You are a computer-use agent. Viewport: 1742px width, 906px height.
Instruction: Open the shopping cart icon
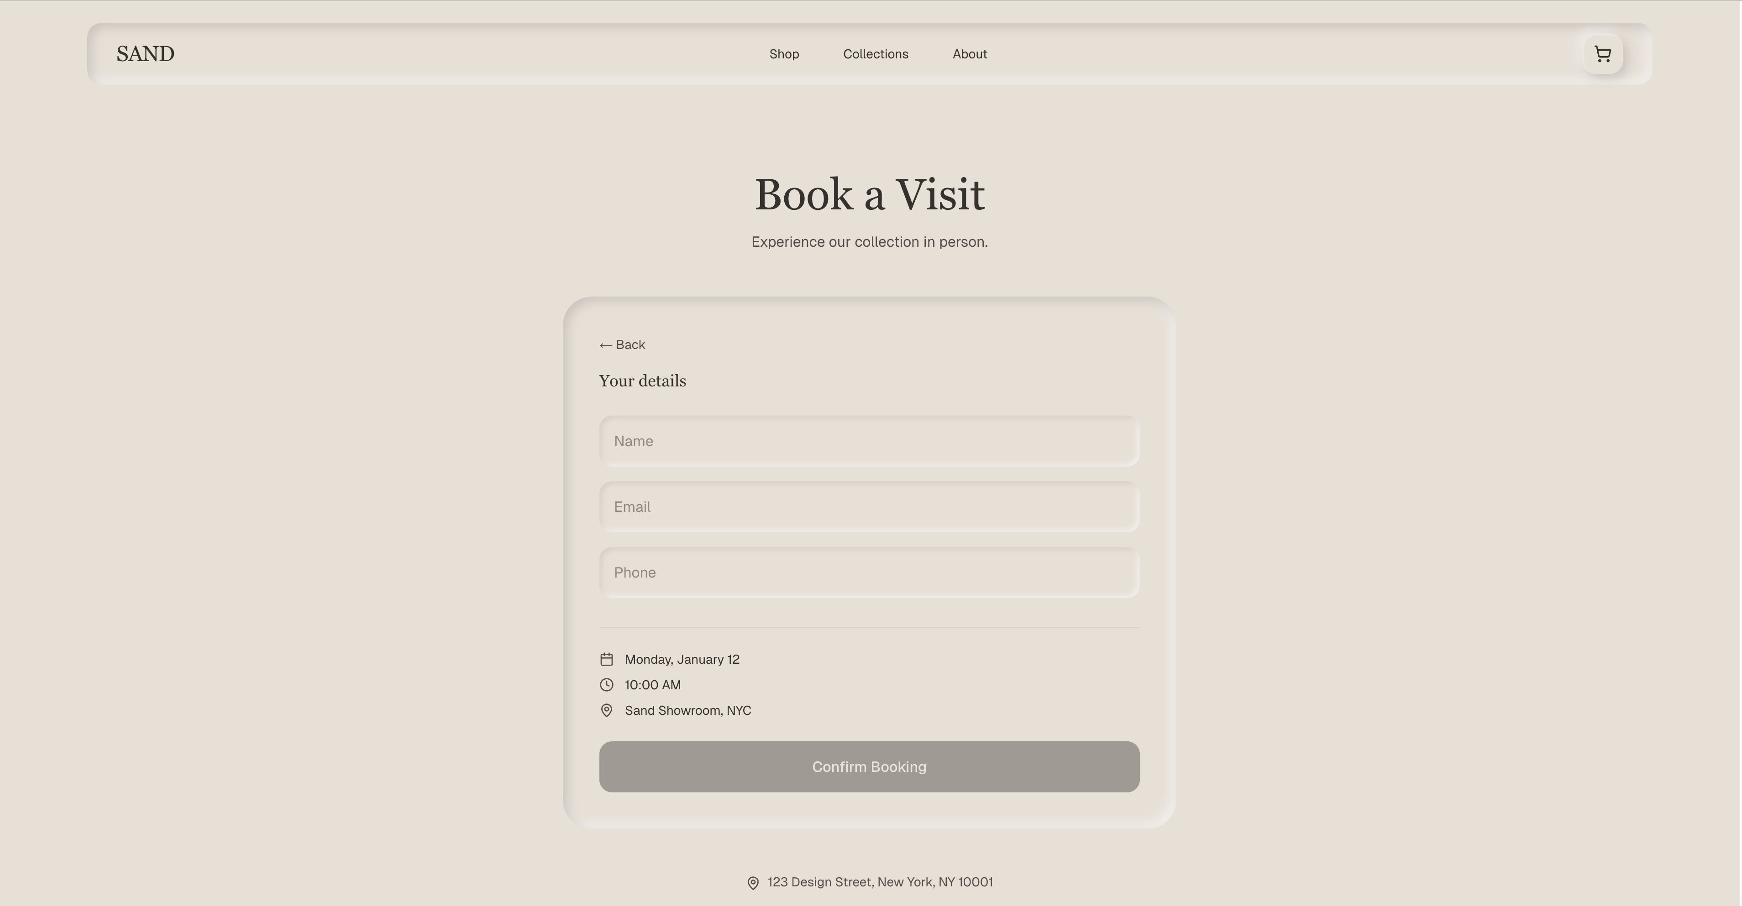coord(1603,54)
